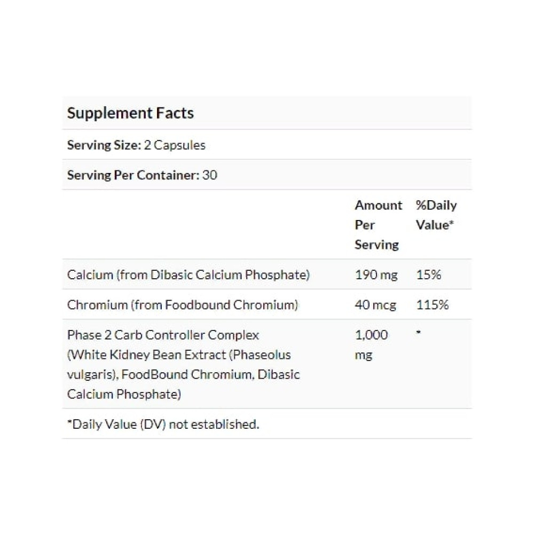Screen dimensions: 534x534
Task: Click the Supplement Facts heading
Action: click(x=130, y=113)
